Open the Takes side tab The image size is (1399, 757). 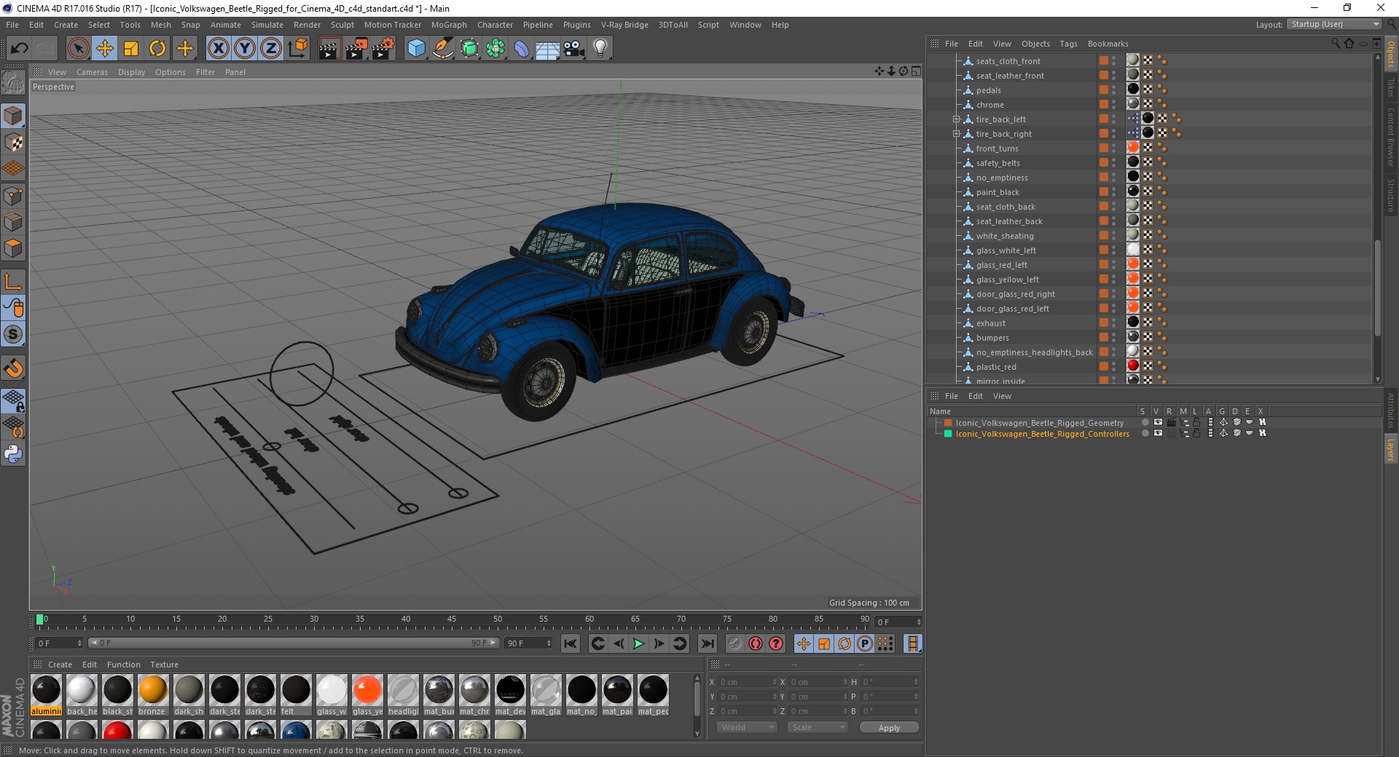(1390, 88)
